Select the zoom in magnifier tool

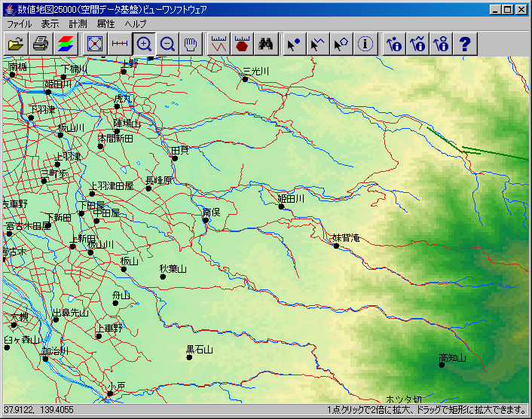(144, 44)
